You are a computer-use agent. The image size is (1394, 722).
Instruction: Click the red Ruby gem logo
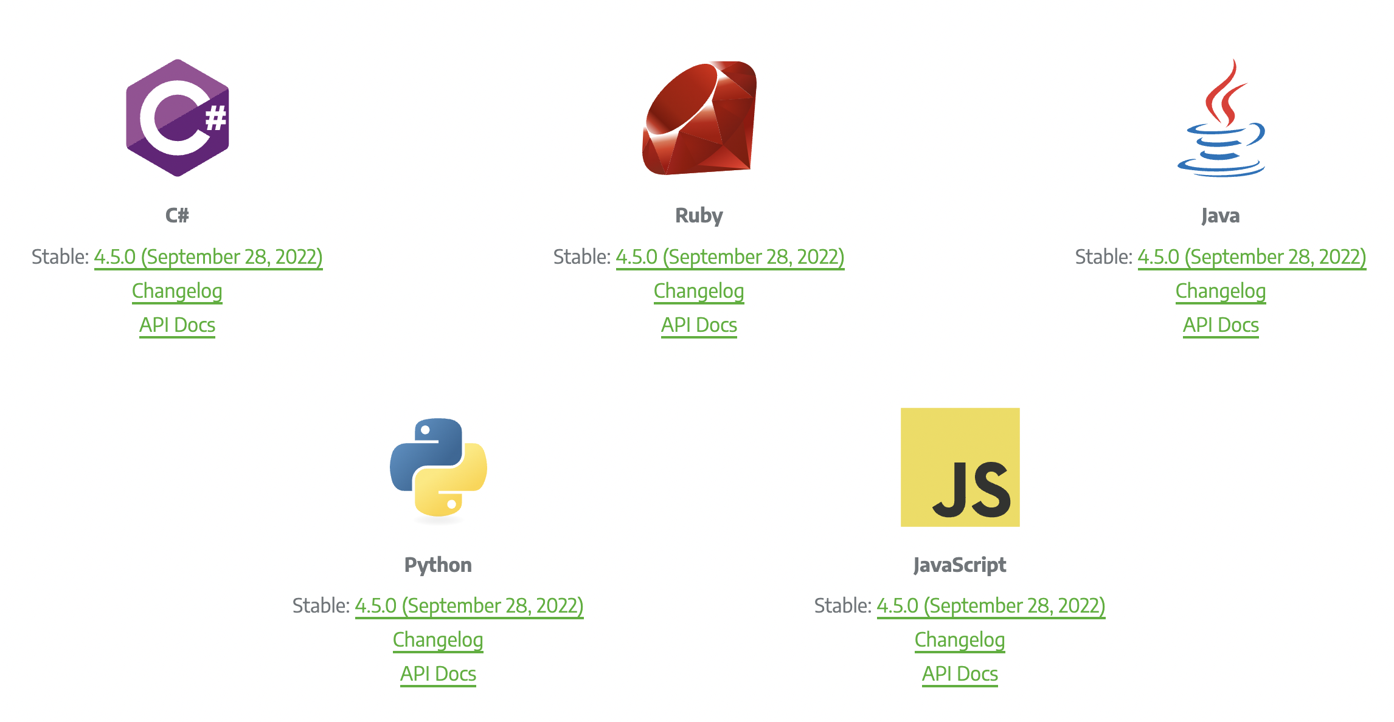coord(699,118)
